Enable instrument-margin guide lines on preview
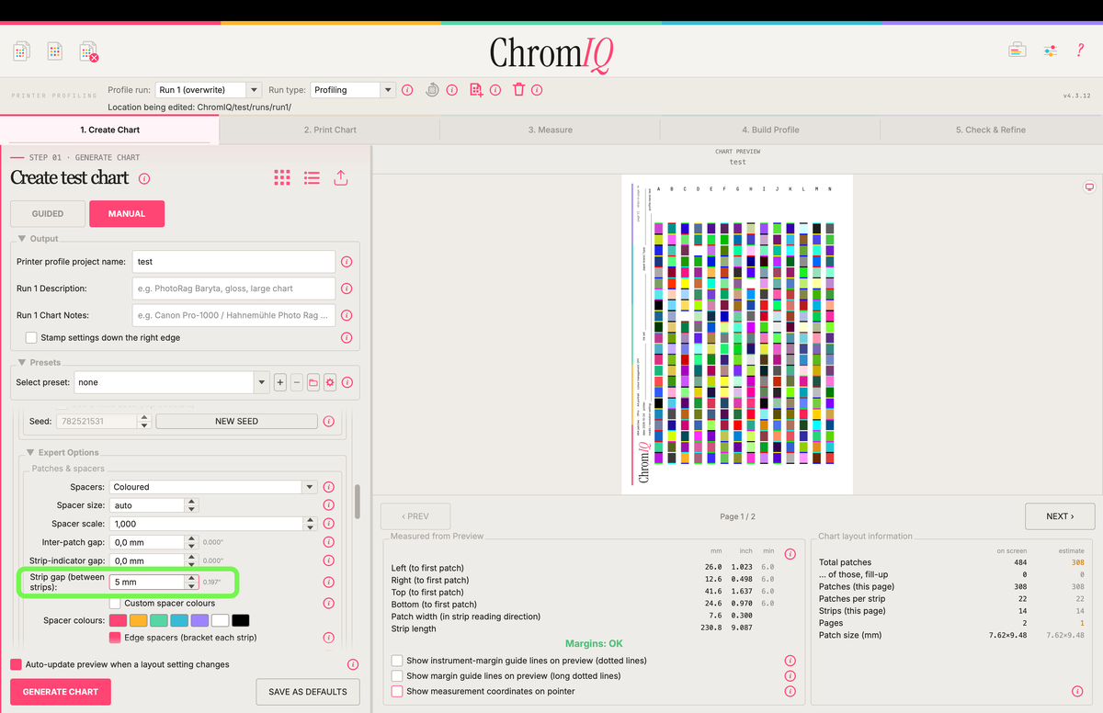1103x713 pixels. 397,661
